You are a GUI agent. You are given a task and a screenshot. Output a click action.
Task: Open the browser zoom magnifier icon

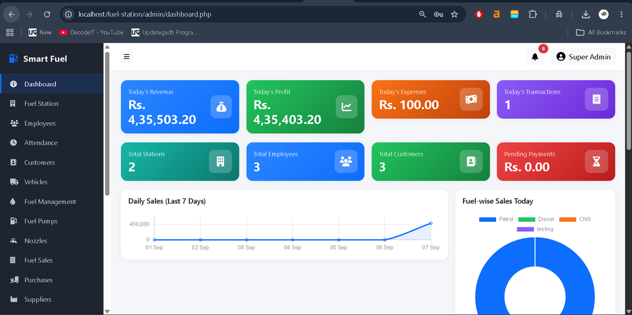[422, 15]
